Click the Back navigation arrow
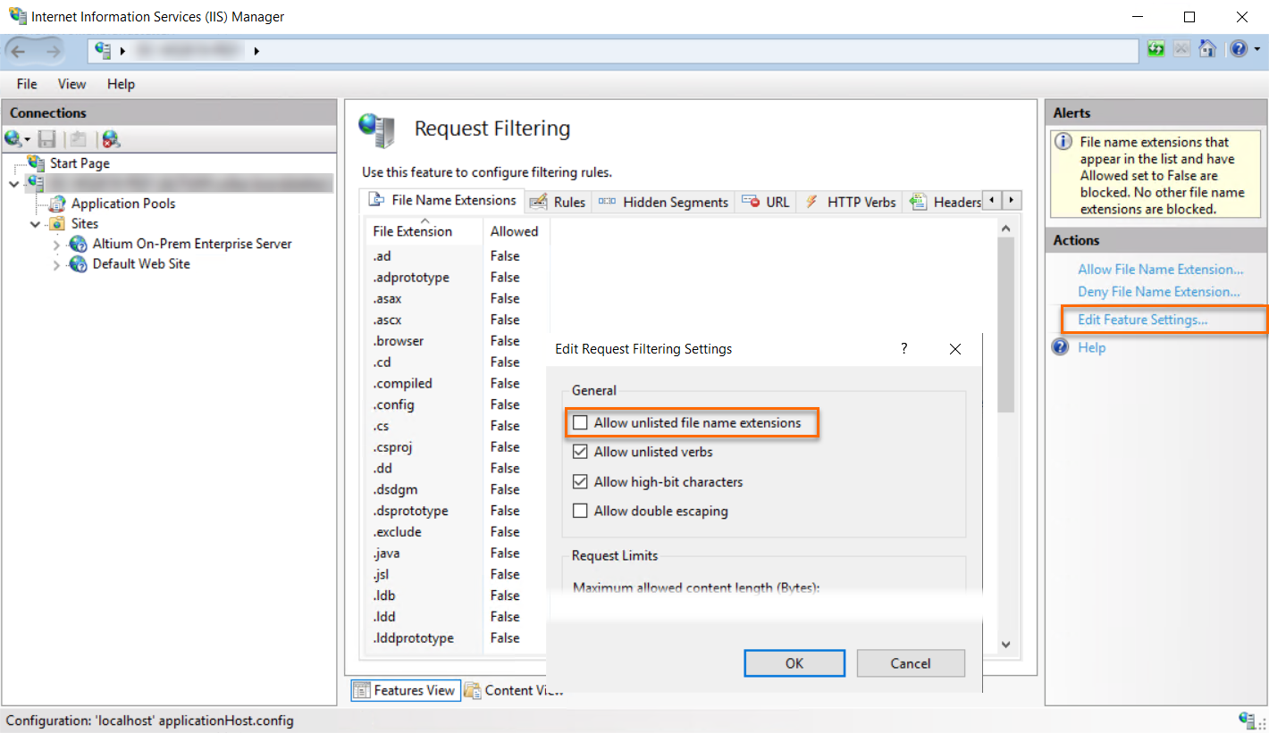This screenshot has height=733, width=1269. click(18, 51)
